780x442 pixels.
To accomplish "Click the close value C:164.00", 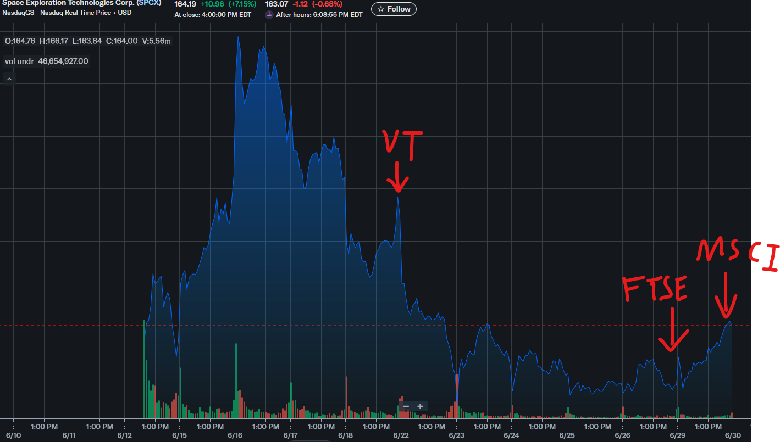I will pos(122,41).
